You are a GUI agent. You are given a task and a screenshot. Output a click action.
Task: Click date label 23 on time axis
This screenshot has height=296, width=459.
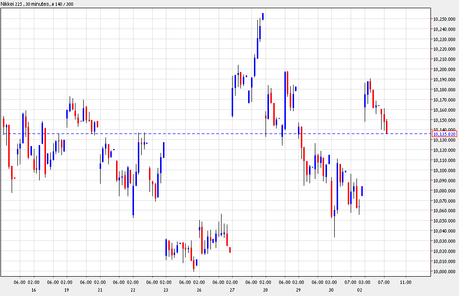click(166, 290)
